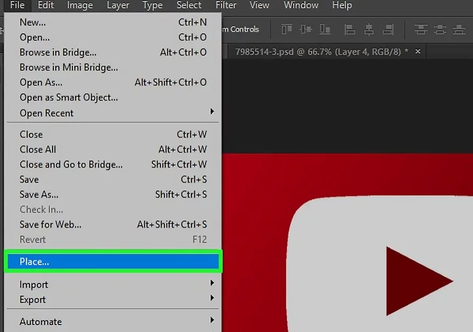
Task: Open the File menu
Action: tap(17, 5)
